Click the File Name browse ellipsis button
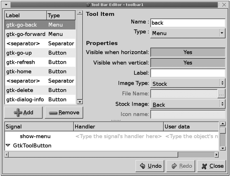The height and width of the screenshot is (176, 230). coord(221,94)
